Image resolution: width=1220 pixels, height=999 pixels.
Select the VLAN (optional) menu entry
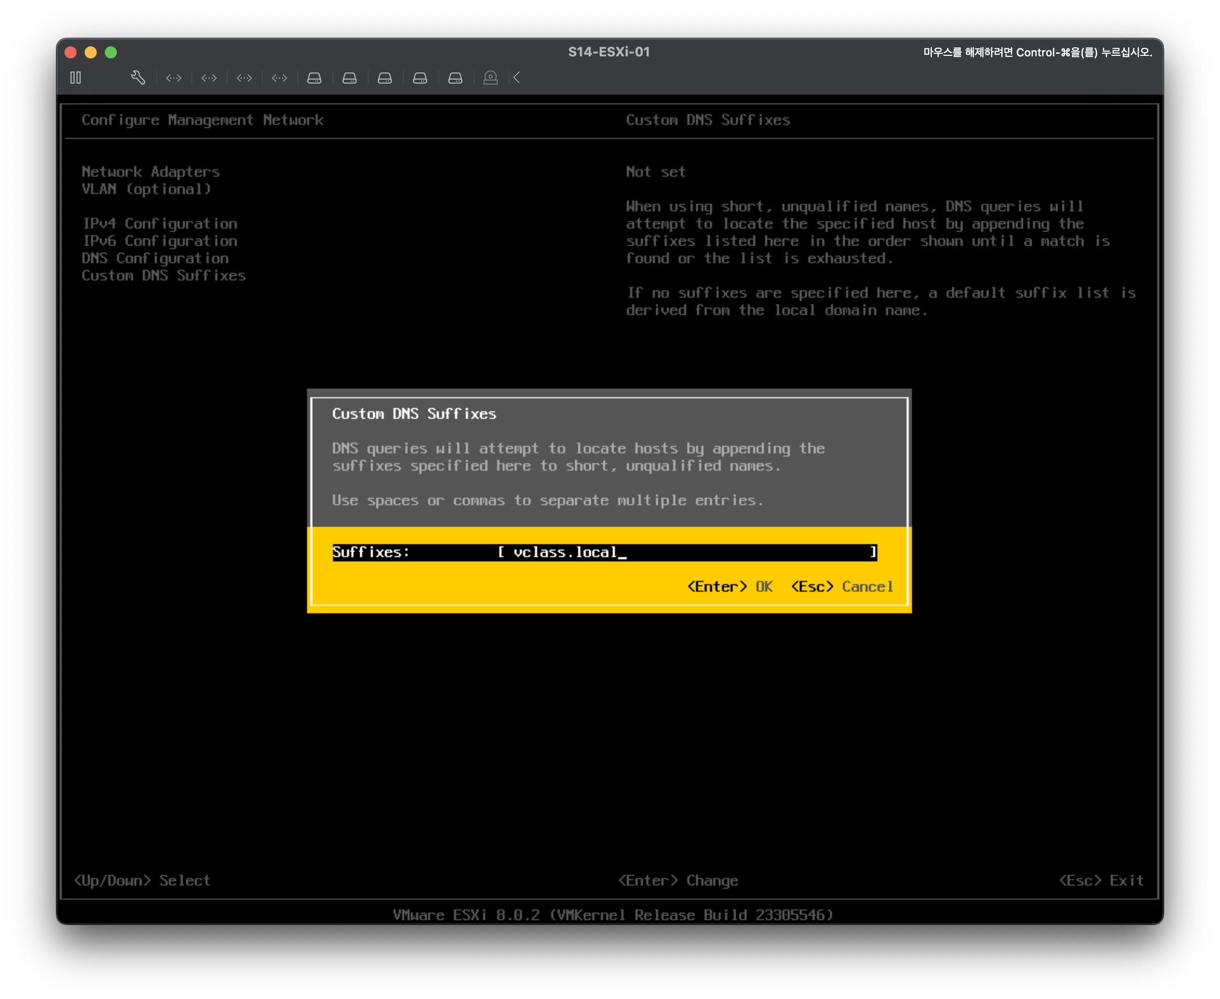146,189
